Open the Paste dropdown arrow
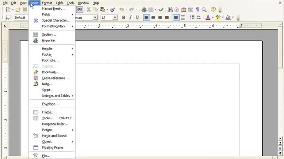The height and width of the screenshot is (159, 284). pos(107,10)
